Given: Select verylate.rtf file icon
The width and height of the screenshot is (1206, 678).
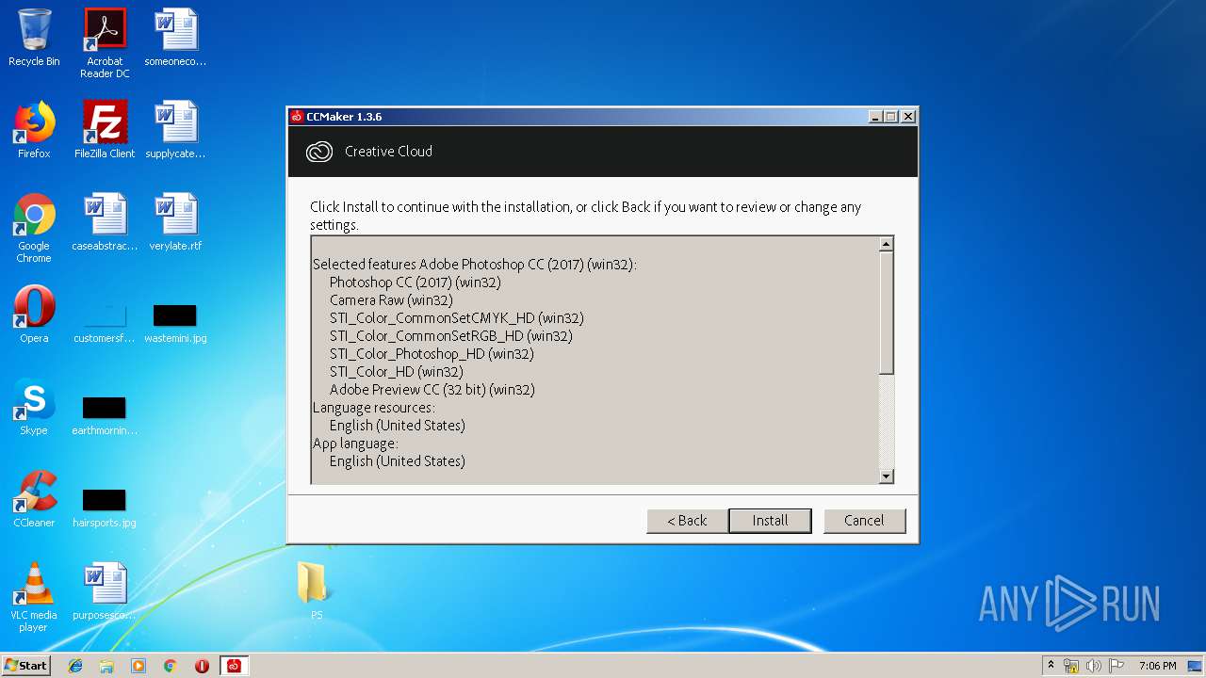Looking at the screenshot, I should [x=175, y=222].
